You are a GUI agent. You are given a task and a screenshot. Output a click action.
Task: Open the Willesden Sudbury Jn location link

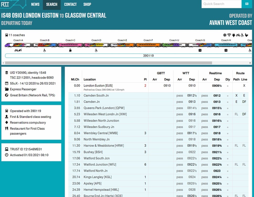tap(99, 127)
